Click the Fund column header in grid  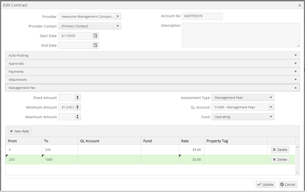pyautogui.click(x=160, y=141)
